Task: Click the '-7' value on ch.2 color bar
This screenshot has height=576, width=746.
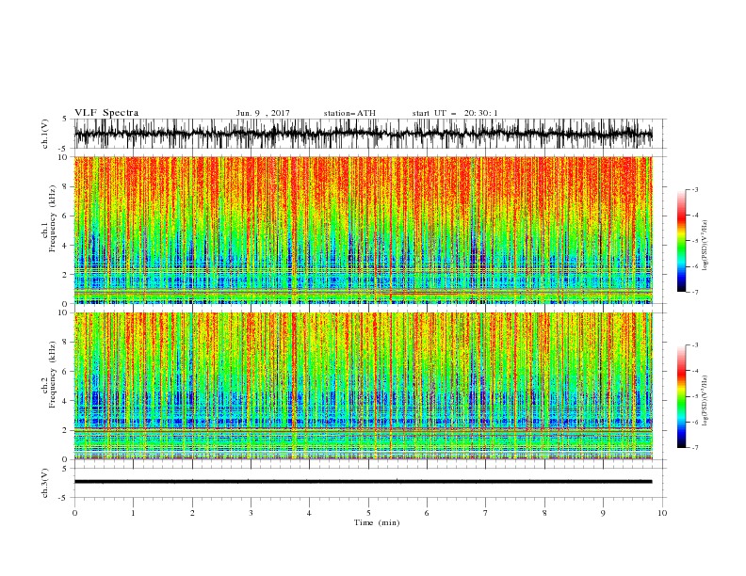Action: [694, 448]
